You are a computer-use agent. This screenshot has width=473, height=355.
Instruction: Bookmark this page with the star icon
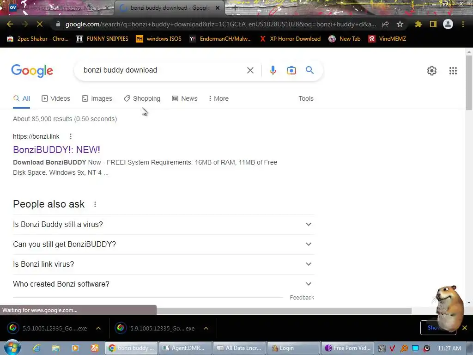pos(400,24)
